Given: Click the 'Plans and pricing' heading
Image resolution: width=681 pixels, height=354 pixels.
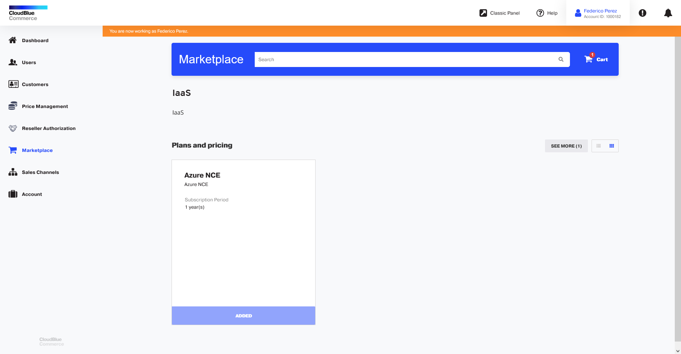Looking at the screenshot, I should point(202,145).
